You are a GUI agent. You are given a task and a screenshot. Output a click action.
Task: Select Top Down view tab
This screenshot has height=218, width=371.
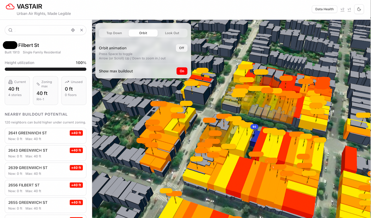coord(114,33)
